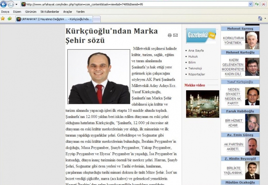Go to the Röportajlar section link
Viewport: 268px width, 185px height.
coord(197,74)
